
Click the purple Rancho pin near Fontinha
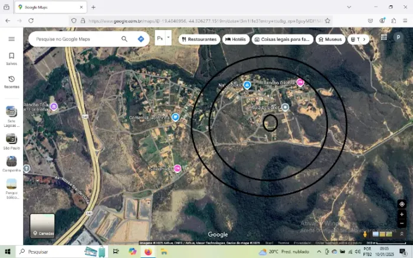(x=54, y=107)
